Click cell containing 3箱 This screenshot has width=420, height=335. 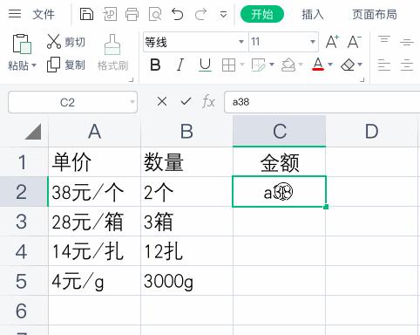[x=186, y=222]
